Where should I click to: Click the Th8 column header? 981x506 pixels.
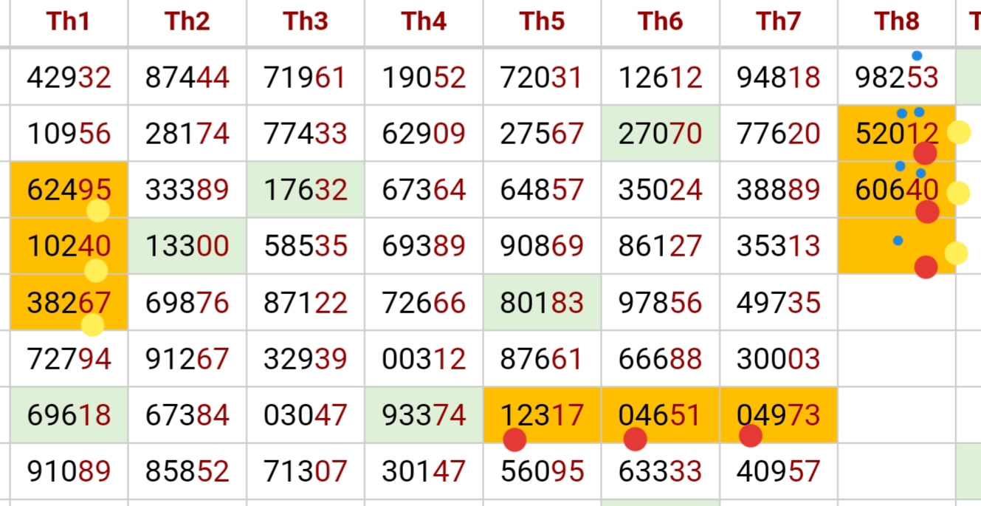tap(896, 22)
